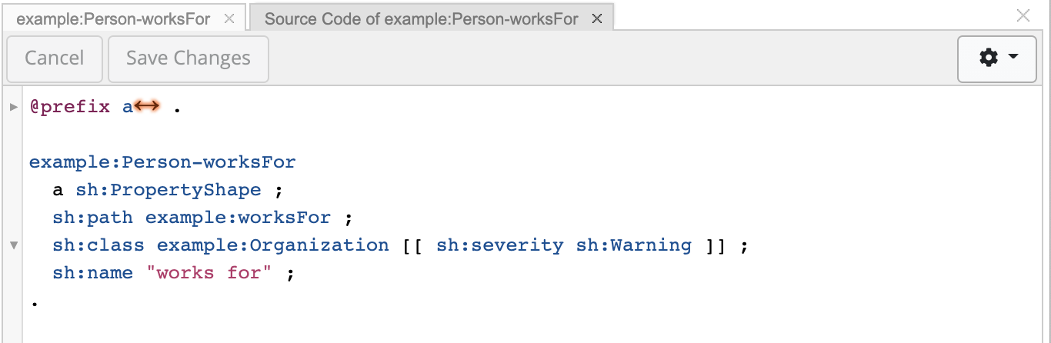Screen dimensions: 1051x343
Task: Click the example:worksFor value in code
Action: tap(238, 218)
